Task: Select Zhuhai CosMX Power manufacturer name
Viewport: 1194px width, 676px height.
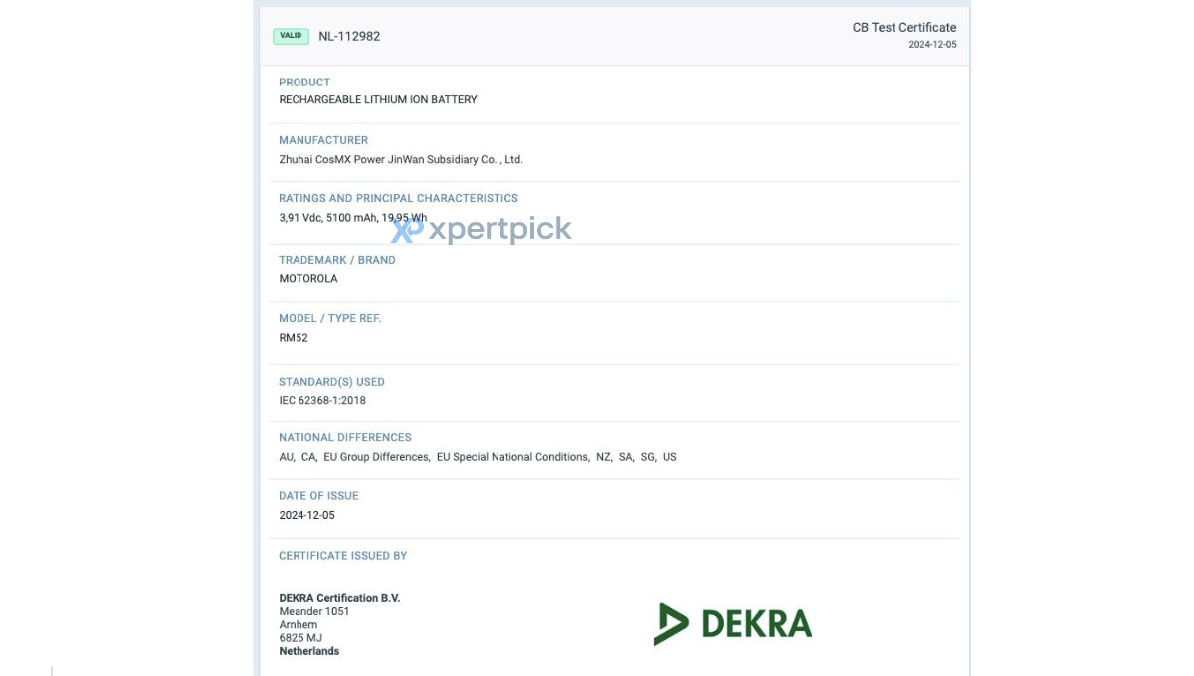Action: [401, 159]
